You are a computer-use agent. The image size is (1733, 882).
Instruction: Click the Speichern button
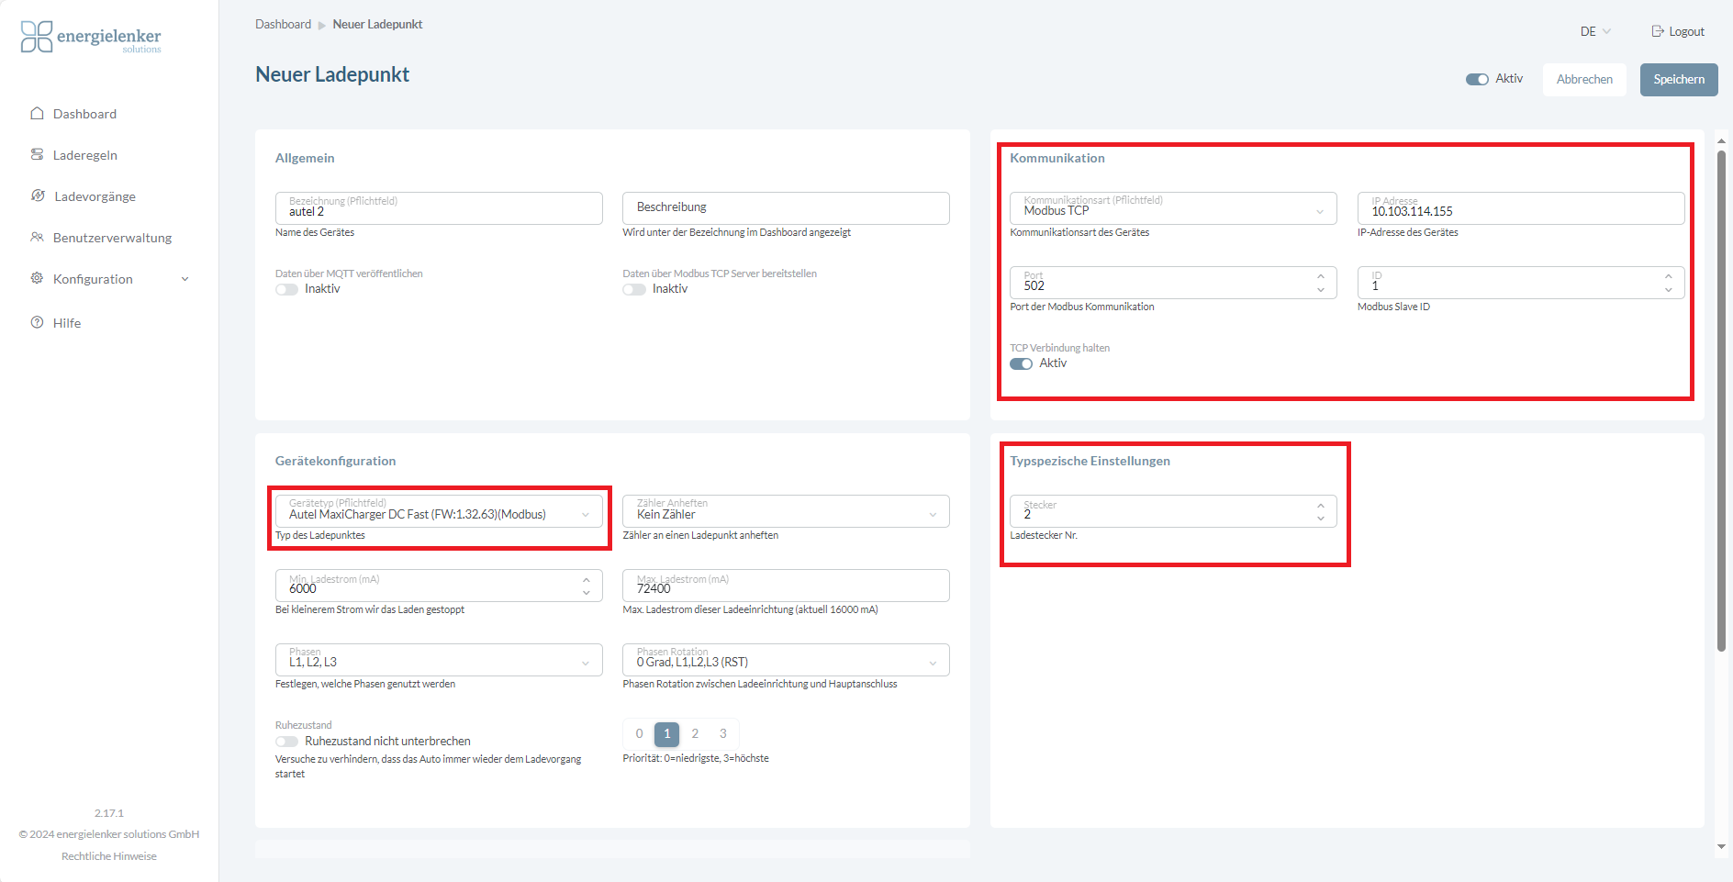1678,80
